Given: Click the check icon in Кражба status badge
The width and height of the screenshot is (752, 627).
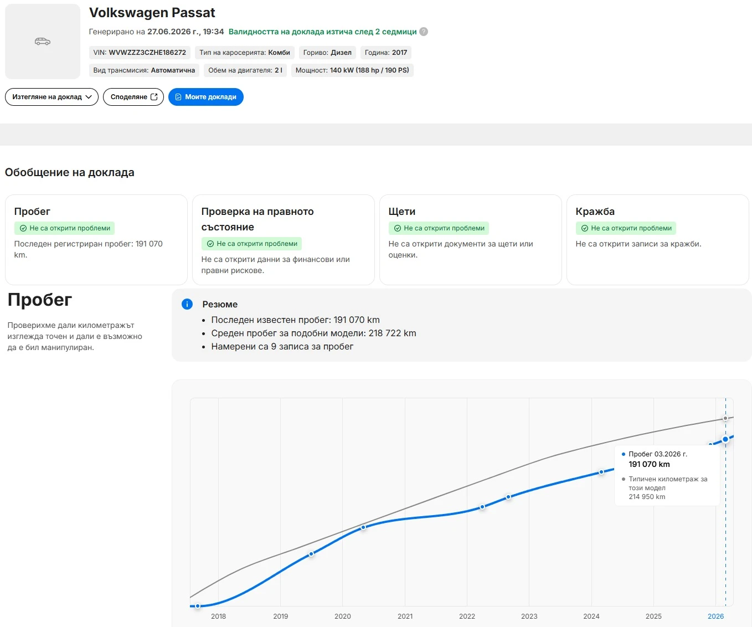Looking at the screenshot, I should click(x=585, y=228).
